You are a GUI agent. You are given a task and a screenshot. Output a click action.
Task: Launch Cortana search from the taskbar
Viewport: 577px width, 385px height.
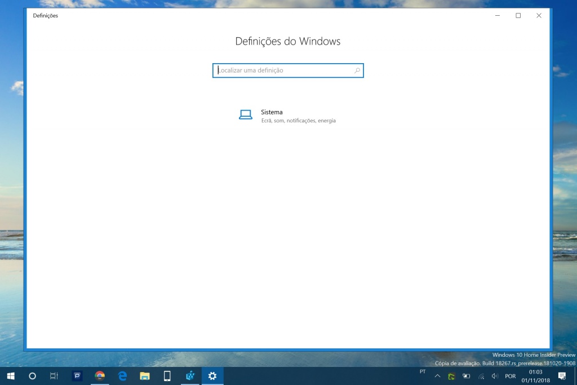pos(32,376)
